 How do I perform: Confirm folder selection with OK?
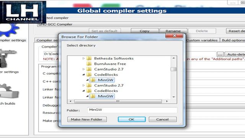click(x=132, y=119)
